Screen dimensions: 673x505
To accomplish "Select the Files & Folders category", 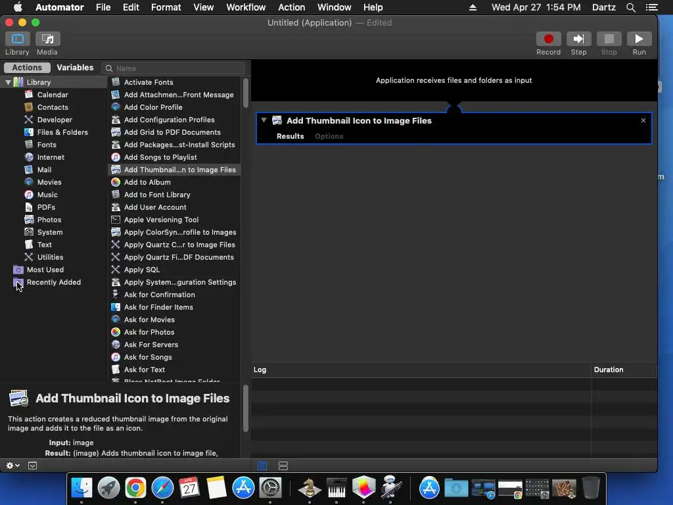I will click(62, 132).
